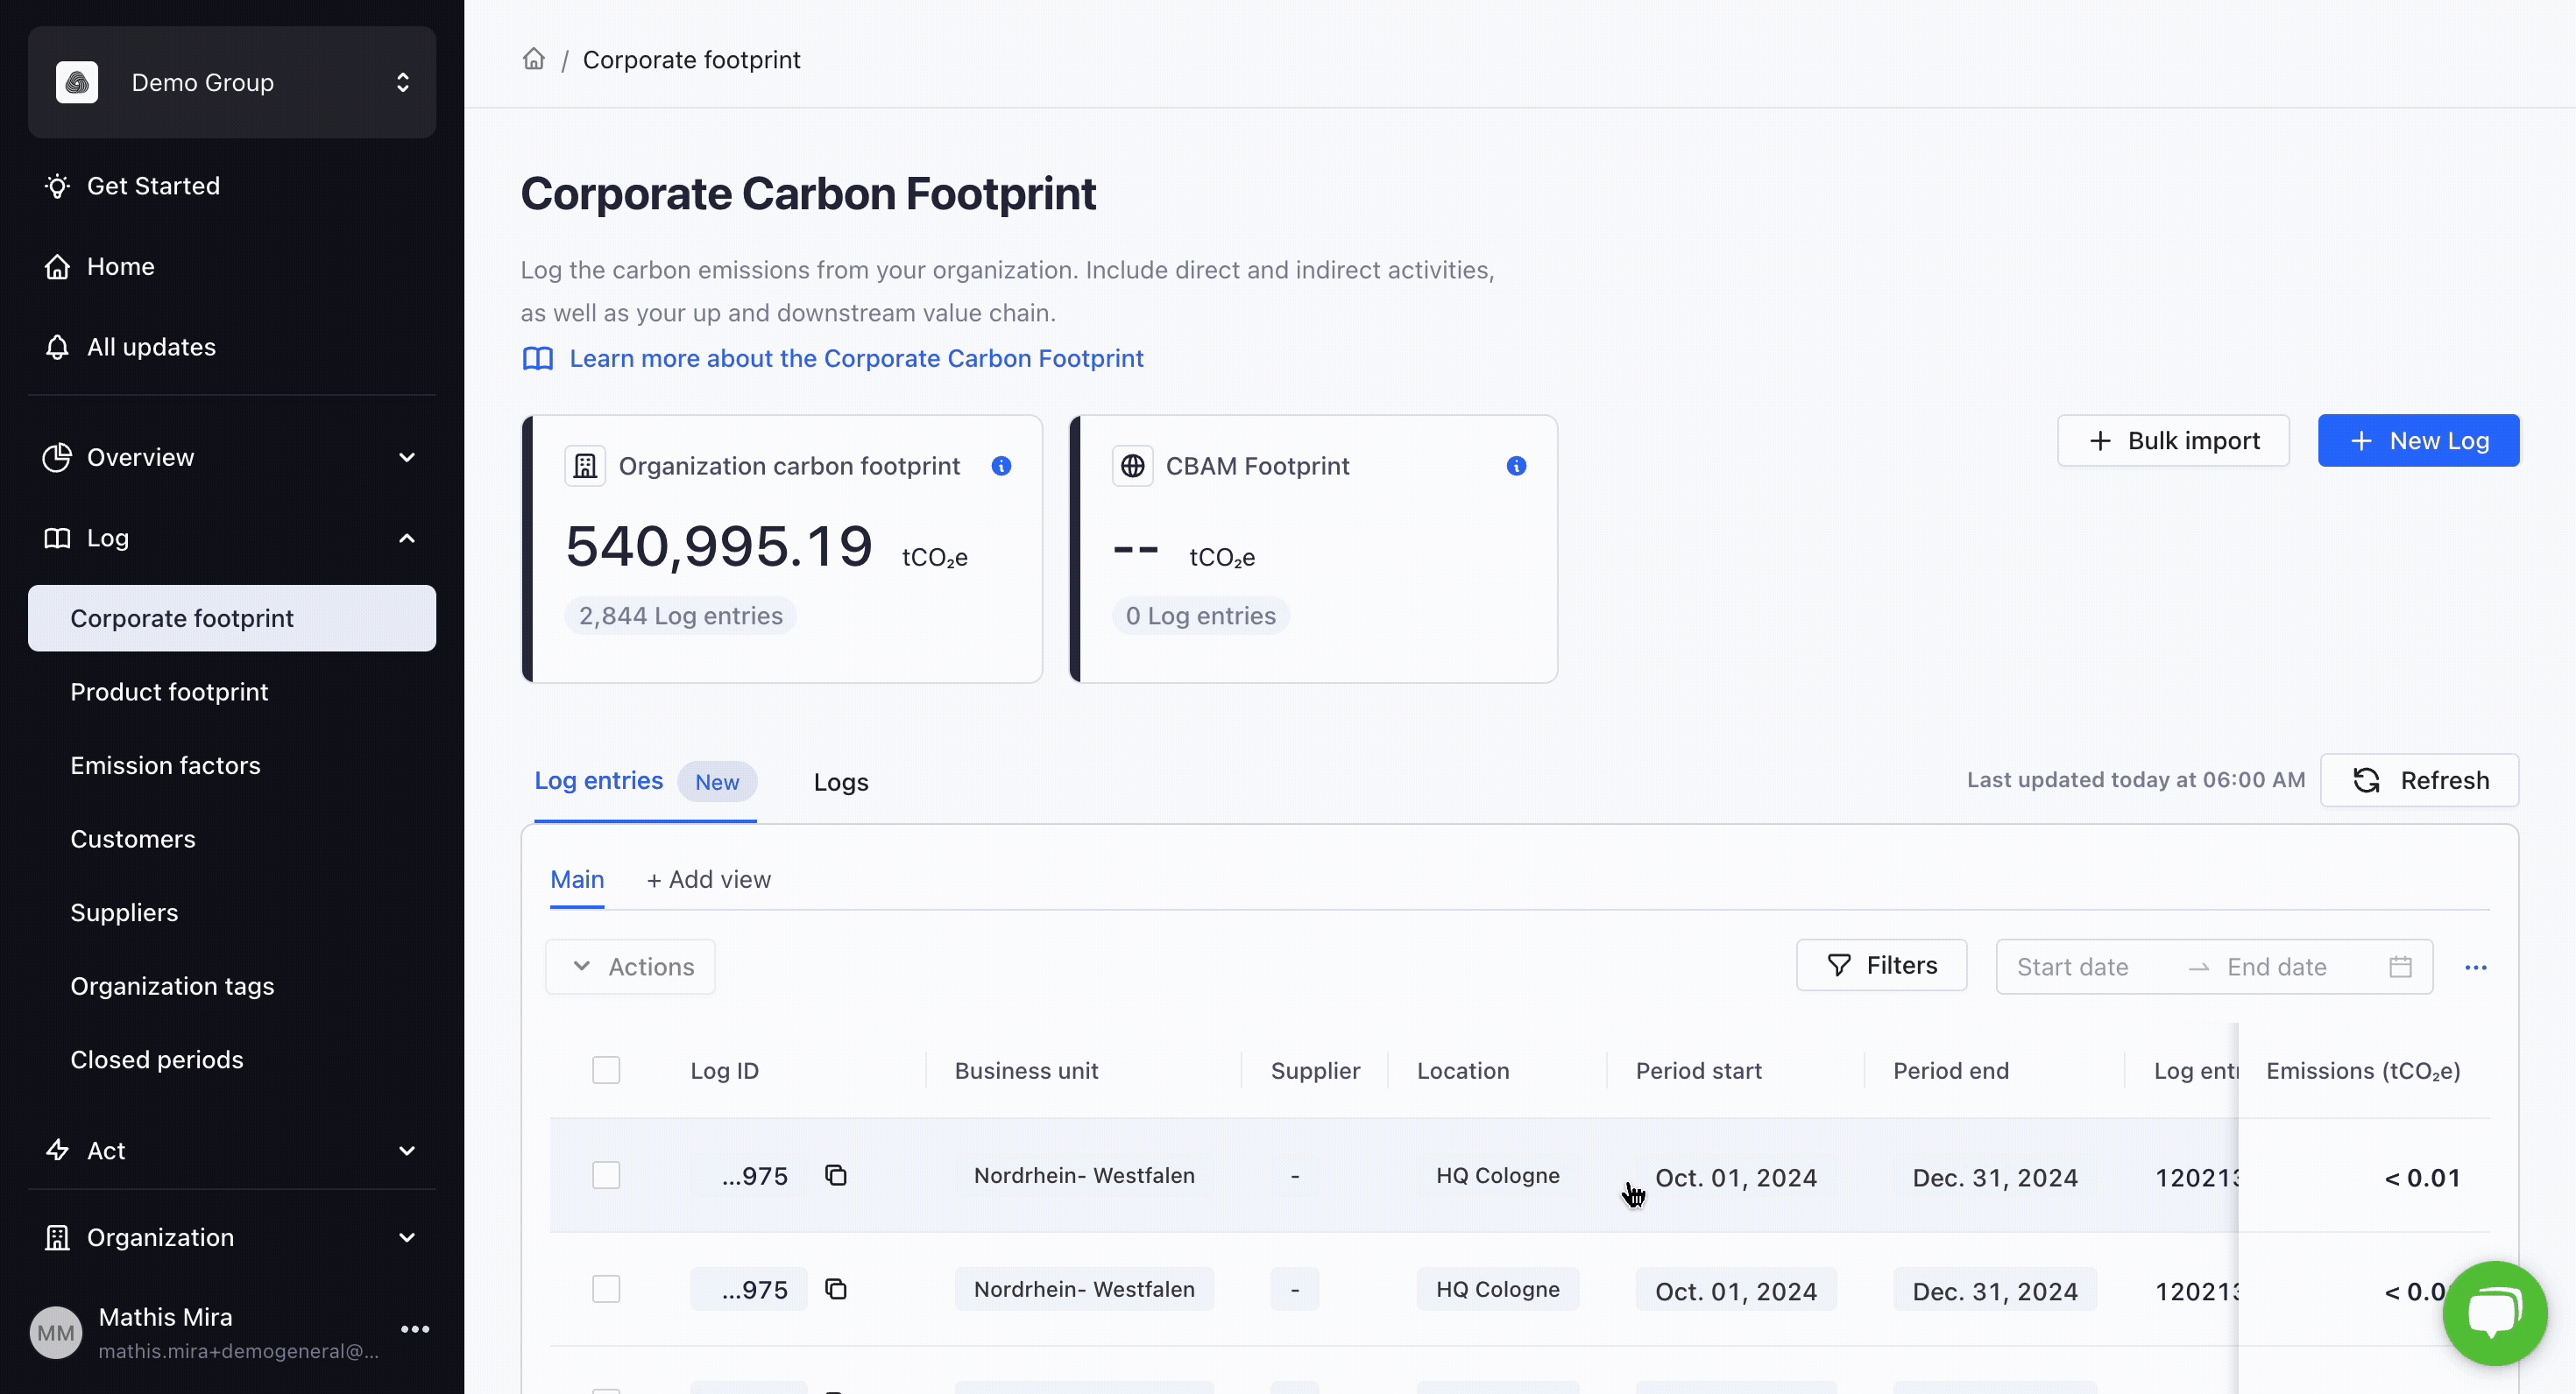Sort by Business unit column header
2576x1394 pixels.
coord(1026,1070)
